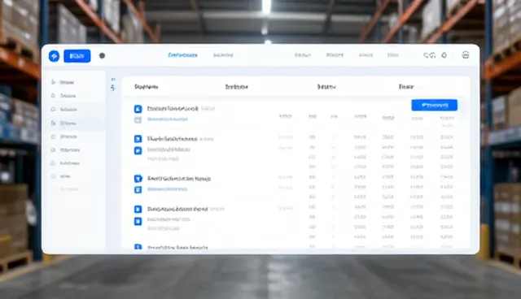Click the glasses-shaped icon beside the bell

pos(429,55)
